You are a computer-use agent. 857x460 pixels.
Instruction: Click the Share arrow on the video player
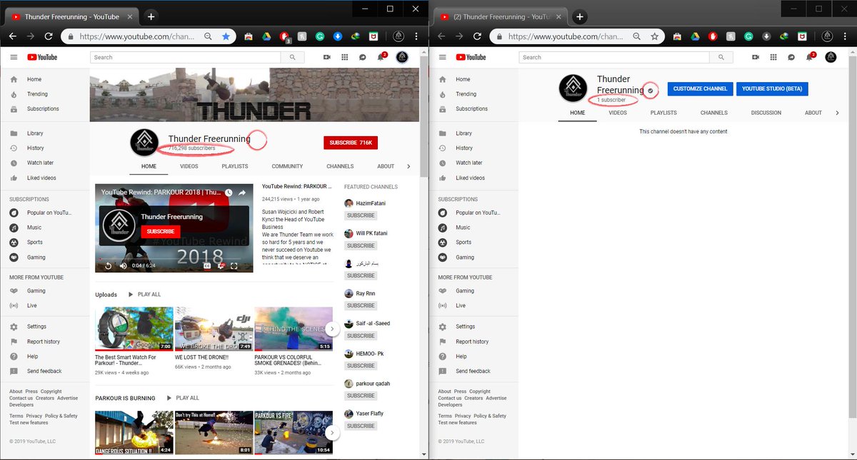coord(243,193)
